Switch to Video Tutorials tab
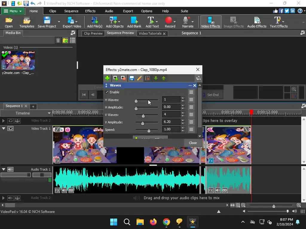 point(150,33)
